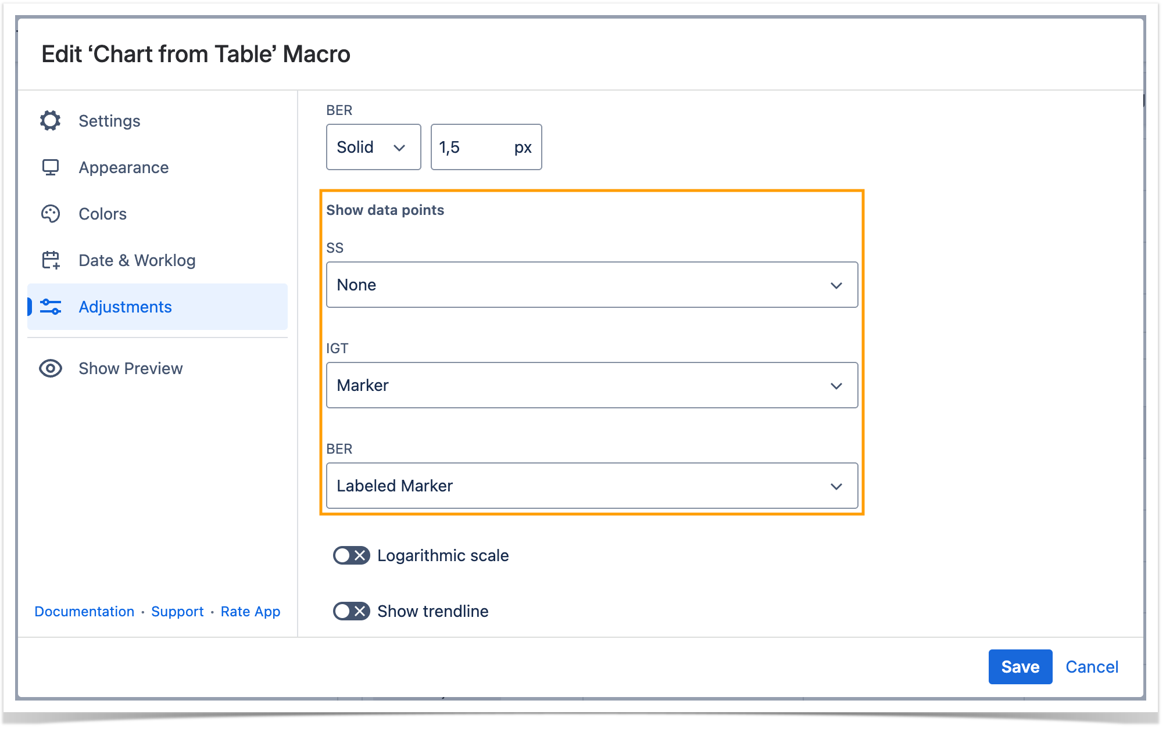Go to Date & Worklog section
1166x729 pixels.
(x=137, y=260)
